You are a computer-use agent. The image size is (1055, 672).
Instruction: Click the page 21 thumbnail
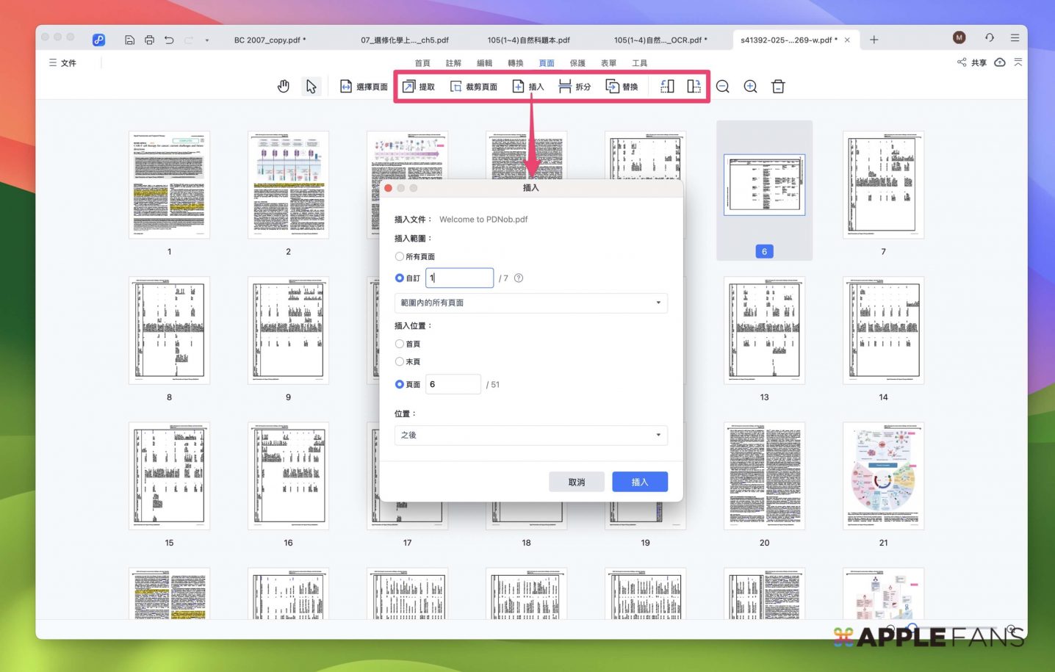883,475
